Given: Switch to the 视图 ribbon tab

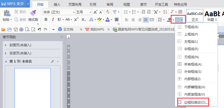Looking at the screenshot, I should coord(127,4).
